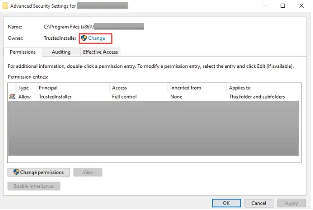Open the Effective Access tab
Viewport: 313px width, 210px height.
100,52
